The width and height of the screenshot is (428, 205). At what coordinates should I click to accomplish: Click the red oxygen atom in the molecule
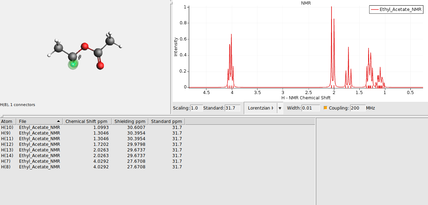pyautogui.click(x=85, y=45)
